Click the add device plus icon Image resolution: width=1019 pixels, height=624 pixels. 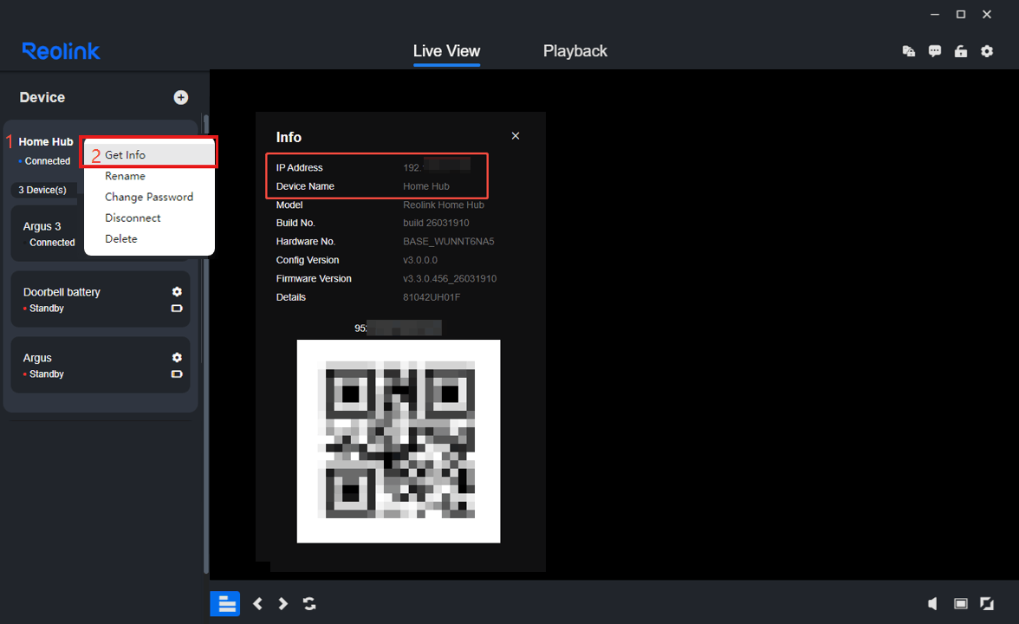click(181, 97)
